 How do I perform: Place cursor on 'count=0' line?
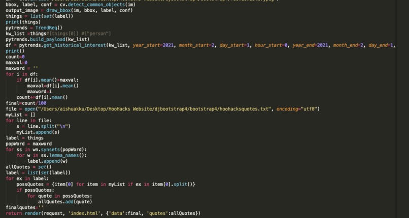coord(15,57)
